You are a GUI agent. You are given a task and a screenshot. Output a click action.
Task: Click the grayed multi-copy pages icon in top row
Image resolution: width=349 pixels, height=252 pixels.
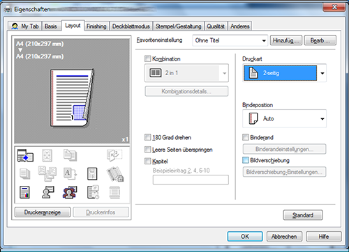[x=70, y=155]
